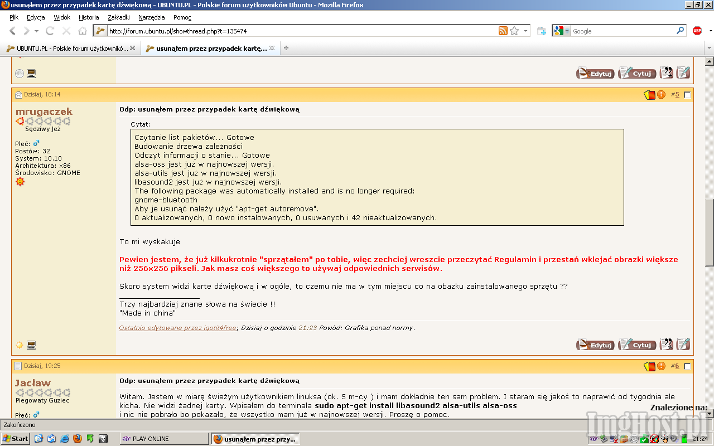Click the vertical scrollbar thumb
Image resolution: width=714 pixels, height=446 pixels.
709,232
